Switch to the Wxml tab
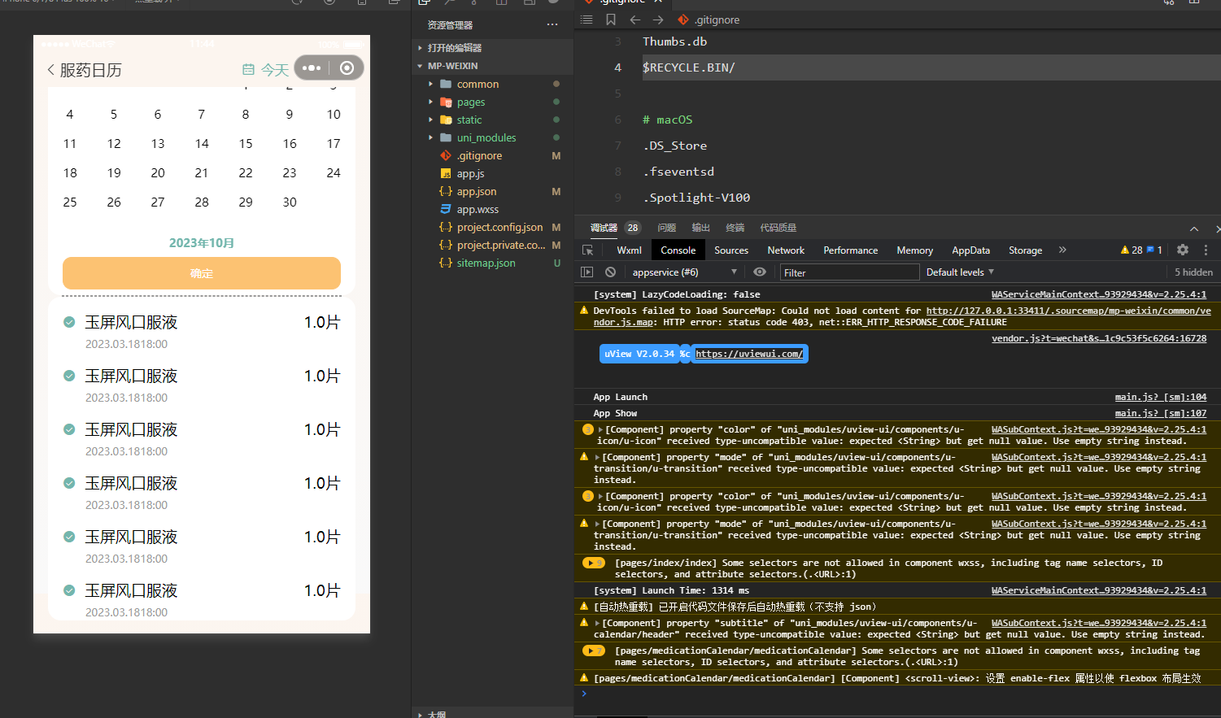Screen dimensions: 1221x718 pos(629,250)
